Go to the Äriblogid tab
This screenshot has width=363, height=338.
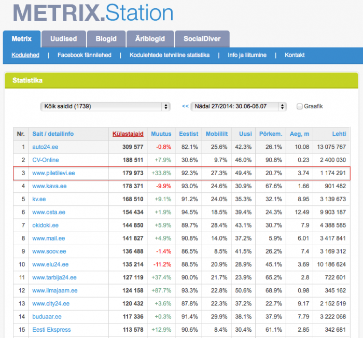(150, 39)
